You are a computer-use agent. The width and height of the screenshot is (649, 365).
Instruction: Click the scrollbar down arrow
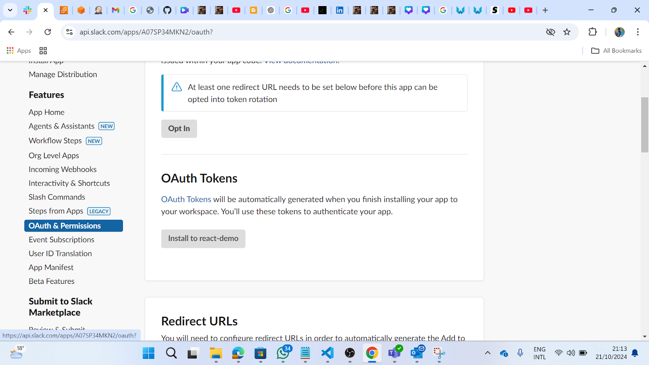(645, 337)
